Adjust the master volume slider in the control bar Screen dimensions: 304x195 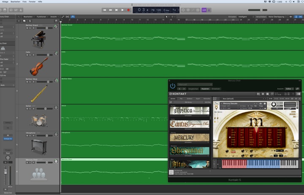258,10
